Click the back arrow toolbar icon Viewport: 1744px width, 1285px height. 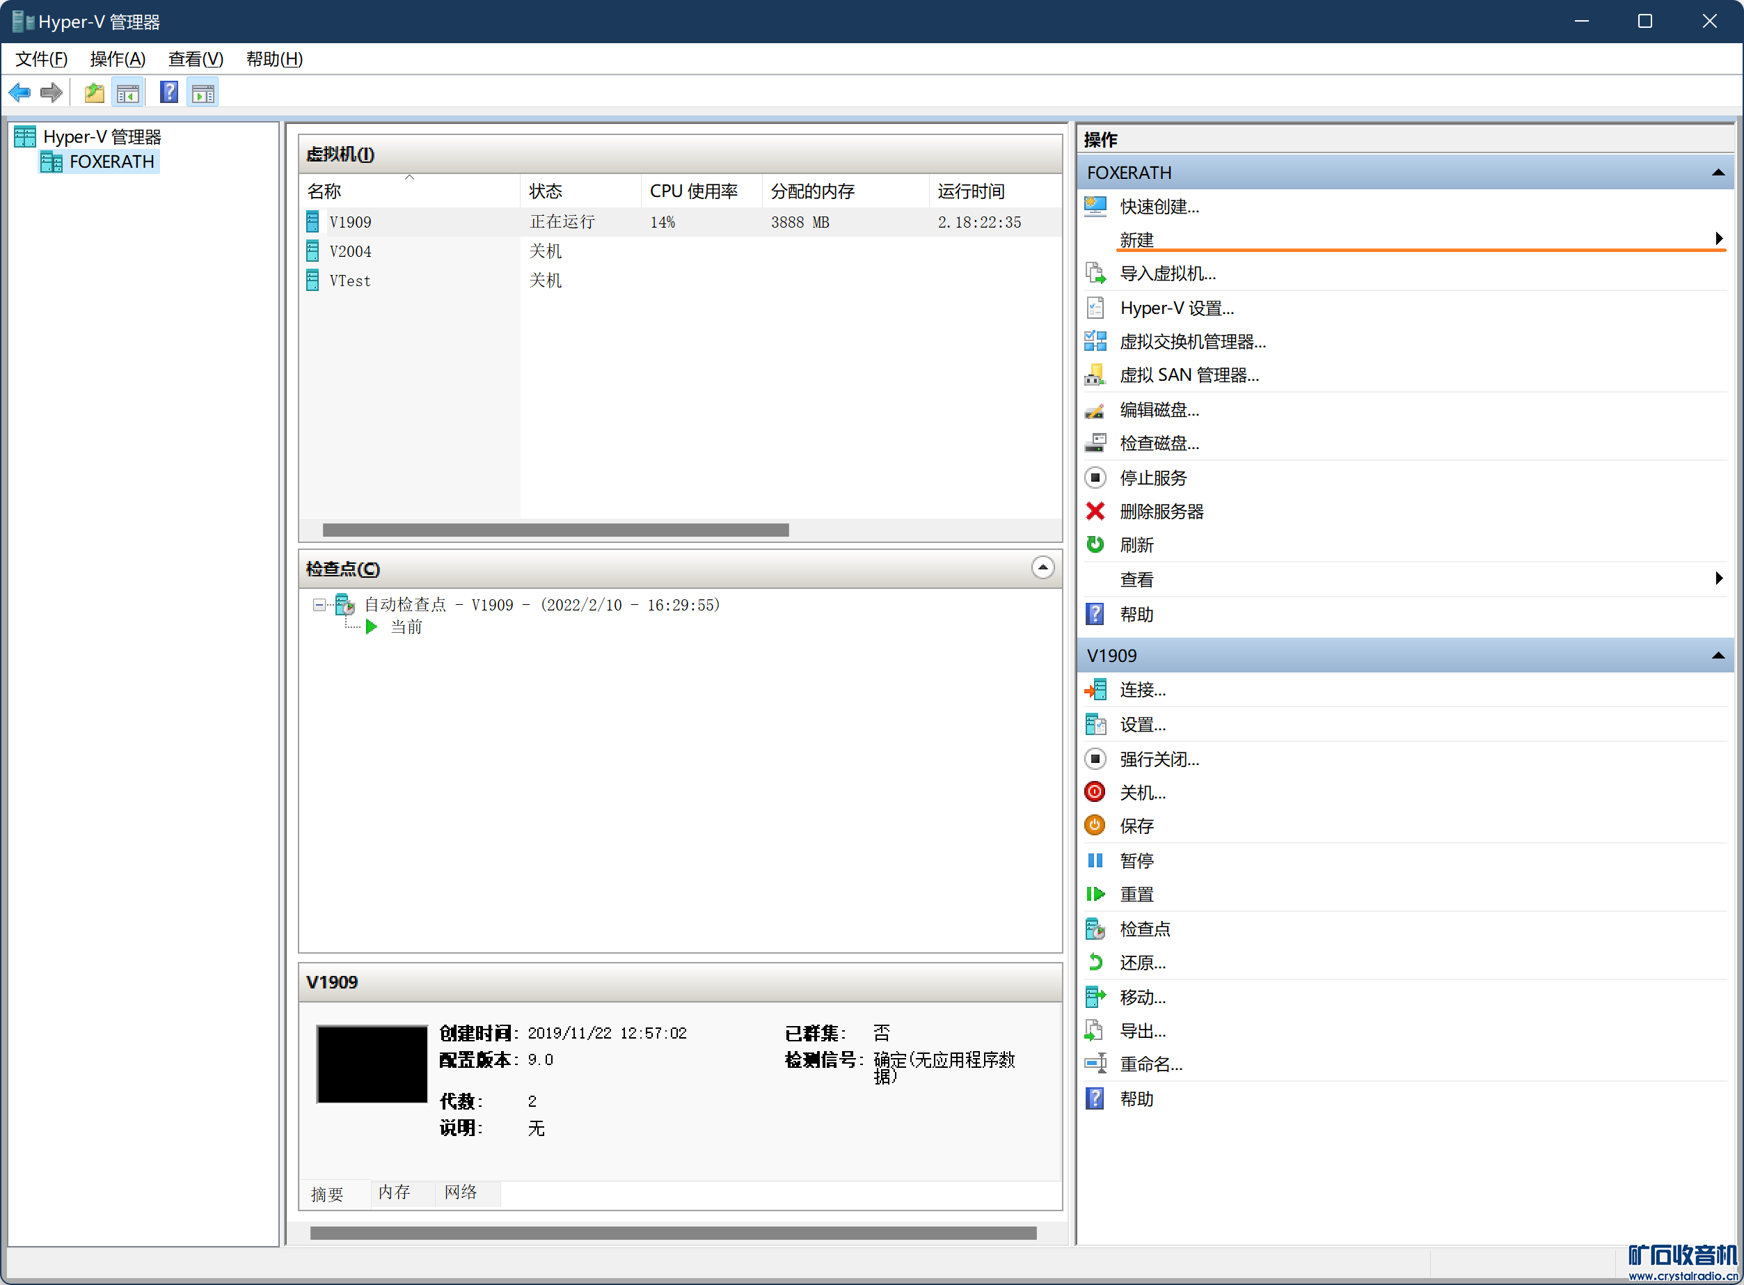tap(19, 93)
